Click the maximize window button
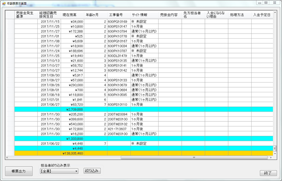The image size is (282, 181). tap(266, 3)
